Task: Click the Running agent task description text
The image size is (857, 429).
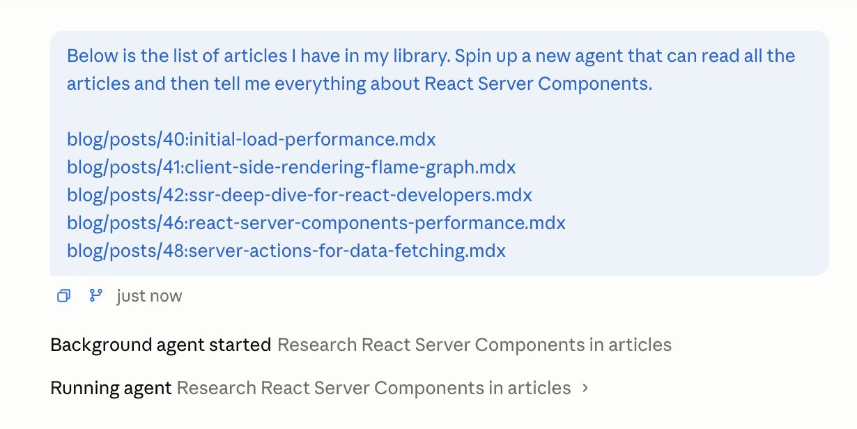Action: (x=373, y=388)
